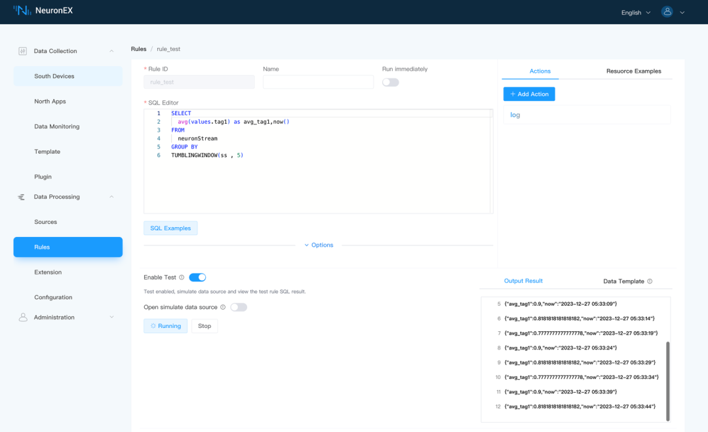Switch to the Data Template tab
The image size is (708, 432).
coord(623,281)
